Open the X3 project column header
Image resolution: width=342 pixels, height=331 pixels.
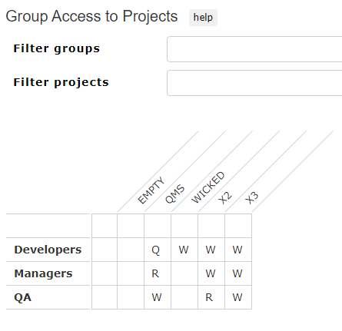[x=252, y=197]
